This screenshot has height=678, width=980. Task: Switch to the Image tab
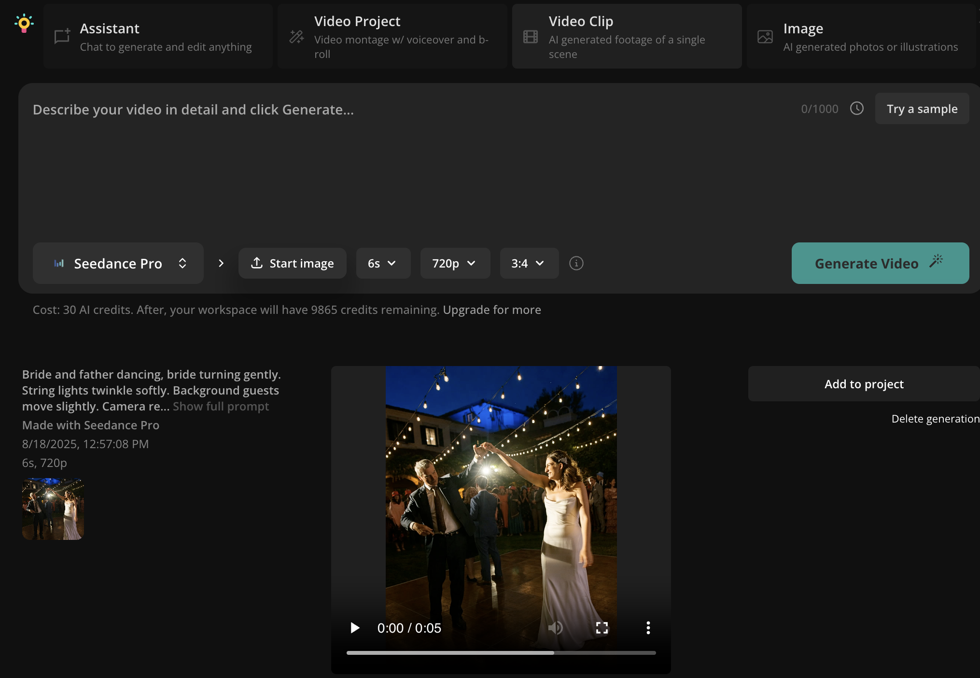coord(861,37)
